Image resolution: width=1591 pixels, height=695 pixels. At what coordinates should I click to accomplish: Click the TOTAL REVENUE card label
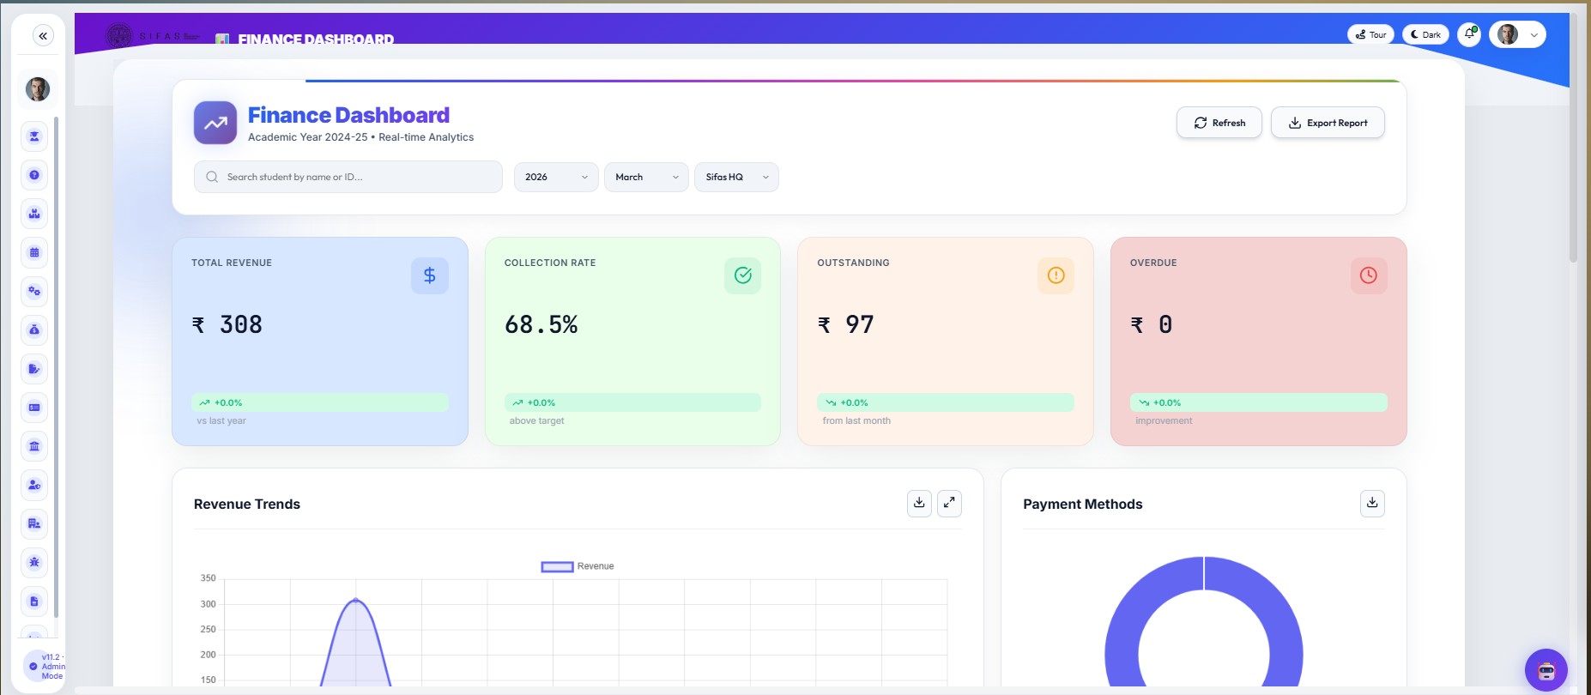(x=232, y=263)
